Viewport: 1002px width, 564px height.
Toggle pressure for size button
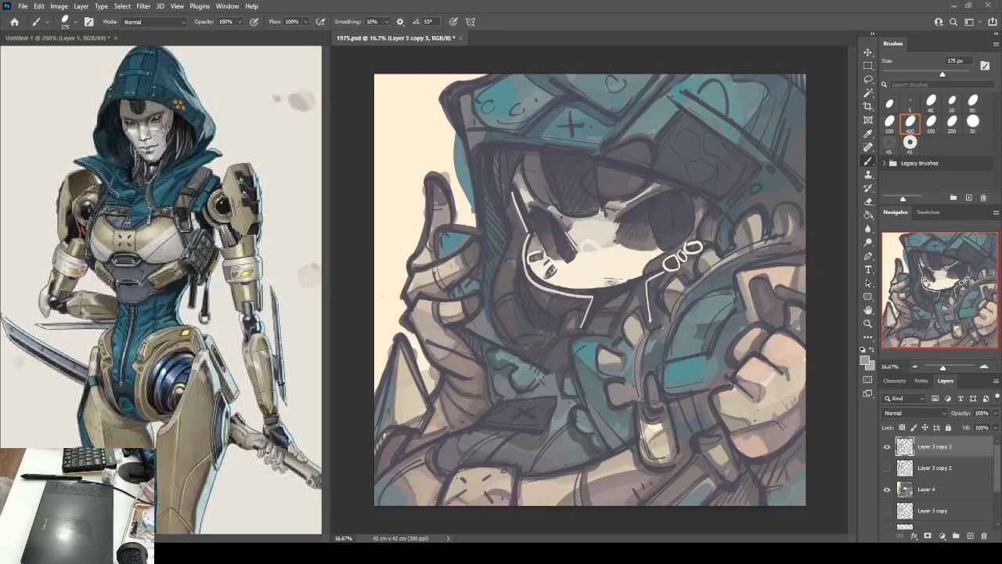pyautogui.click(x=453, y=22)
